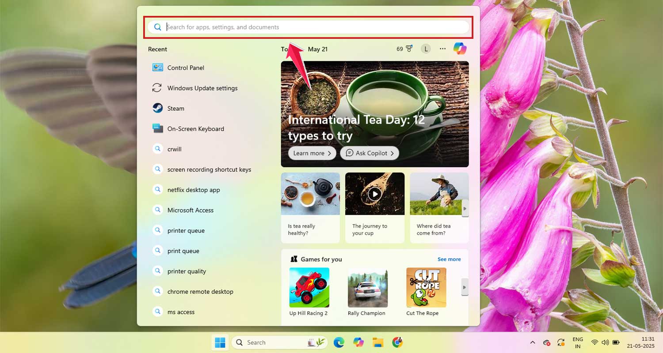Launch Google Chrome from the taskbar
The width and height of the screenshot is (663, 353).
397,342
